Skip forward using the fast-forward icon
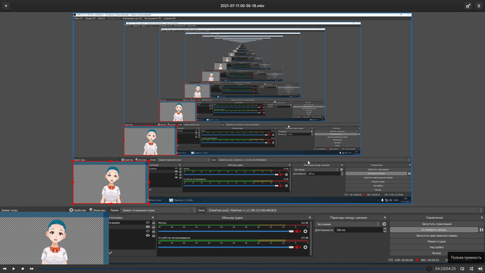Screen dimensions: 485x273 tap(32, 269)
